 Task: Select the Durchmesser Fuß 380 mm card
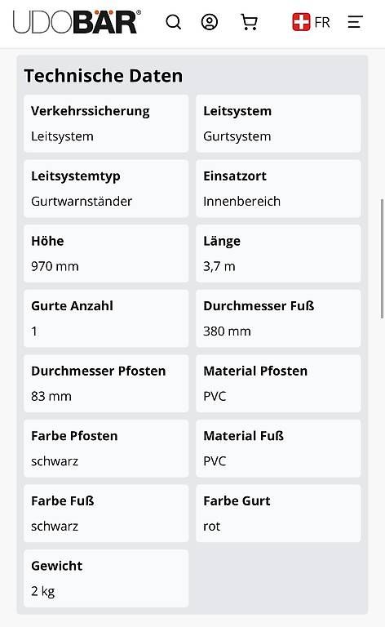click(x=278, y=318)
